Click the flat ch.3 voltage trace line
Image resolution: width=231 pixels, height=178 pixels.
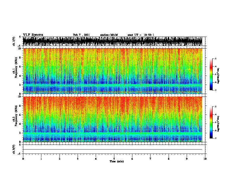click(112, 149)
